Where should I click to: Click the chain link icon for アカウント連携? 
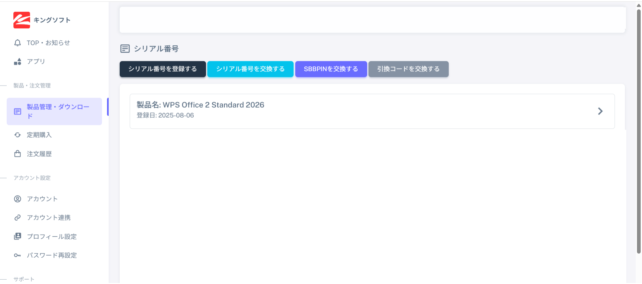click(17, 218)
